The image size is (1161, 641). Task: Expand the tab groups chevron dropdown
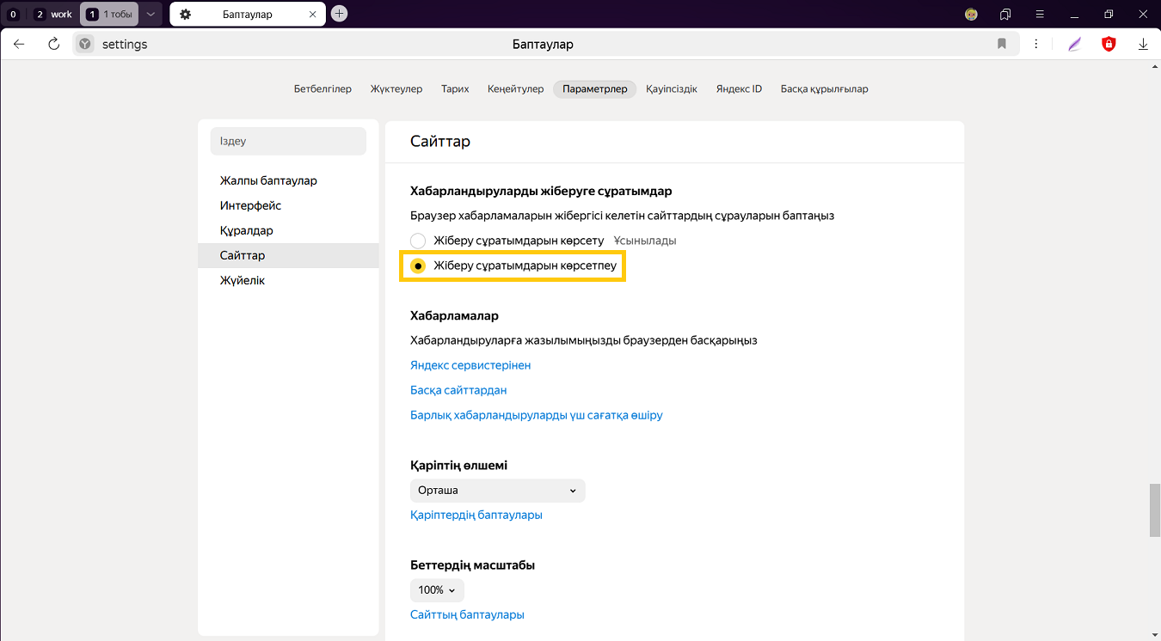click(150, 14)
